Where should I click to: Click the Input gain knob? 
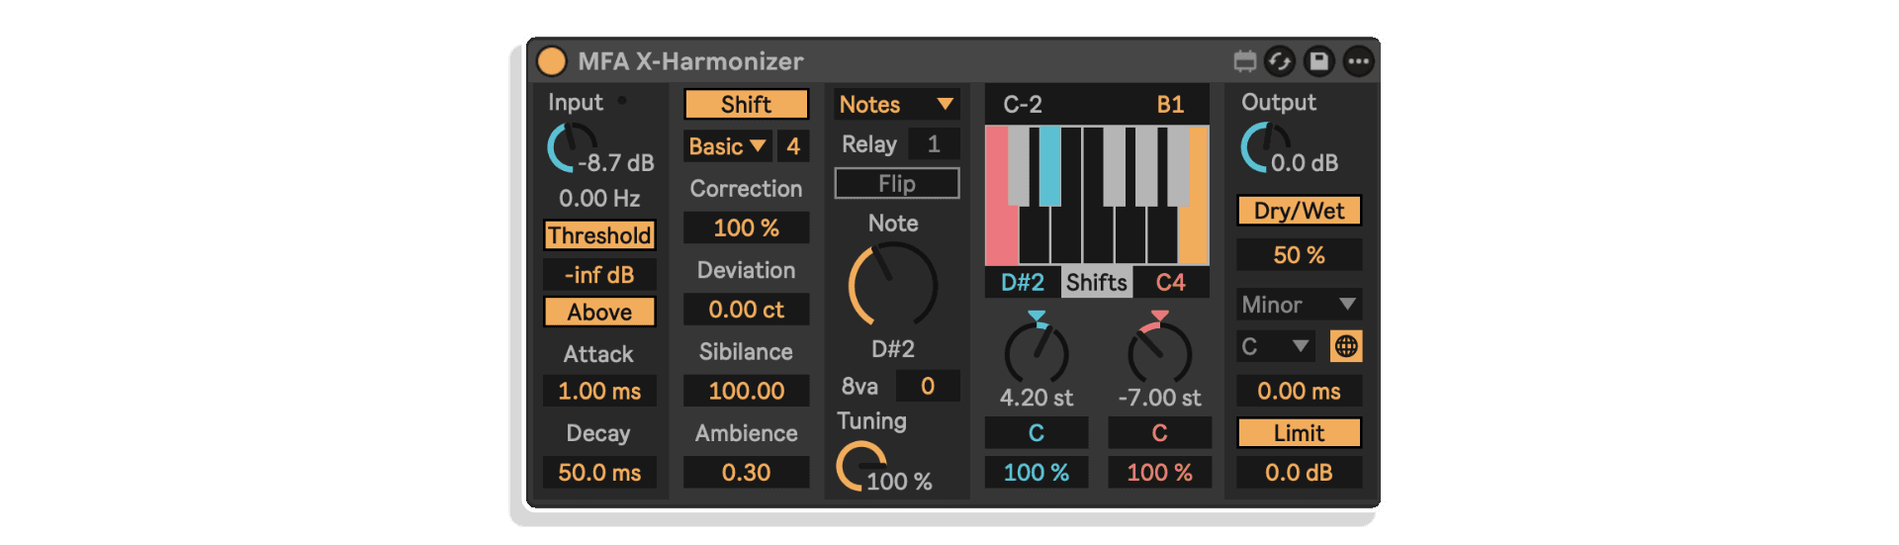coord(572,148)
